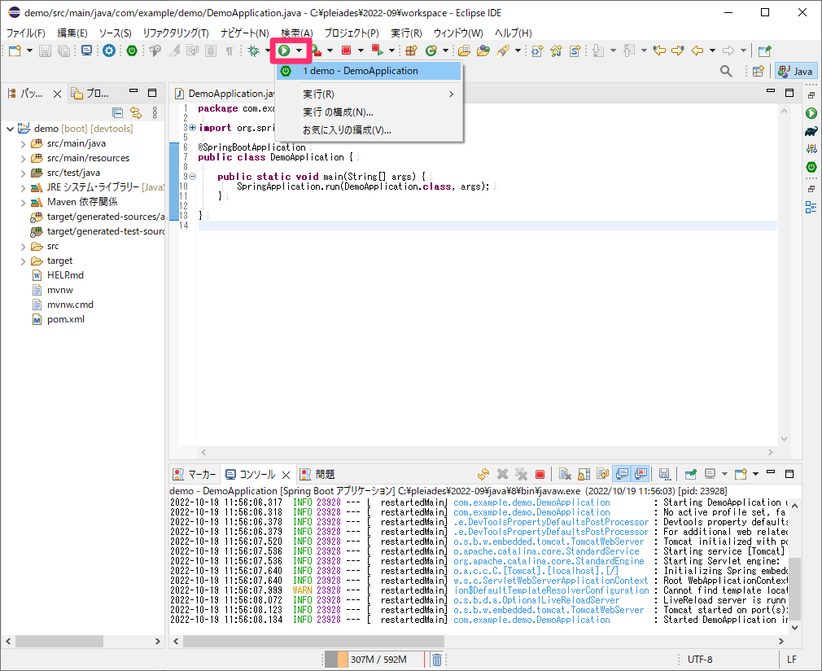Image resolution: width=822 pixels, height=671 pixels.
Task: Toggle Link with Editor in package explorer
Action: pyautogui.click(x=136, y=112)
